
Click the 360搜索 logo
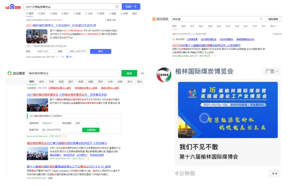[16, 73]
